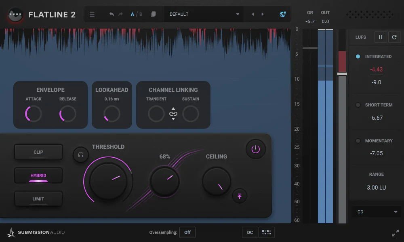This screenshot has width=404, height=242.
Task: Open the DEFAULT preset dropdown
Action: click(204, 14)
